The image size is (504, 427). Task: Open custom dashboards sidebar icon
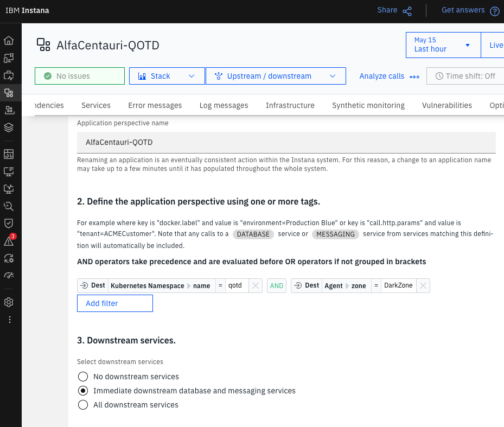(x=9, y=154)
